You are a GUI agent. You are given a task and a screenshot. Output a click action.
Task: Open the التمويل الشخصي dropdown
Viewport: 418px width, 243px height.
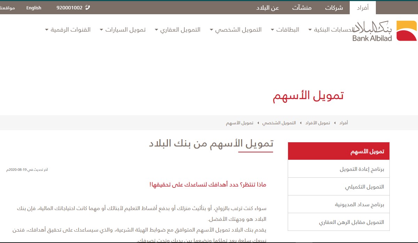coord(235,30)
